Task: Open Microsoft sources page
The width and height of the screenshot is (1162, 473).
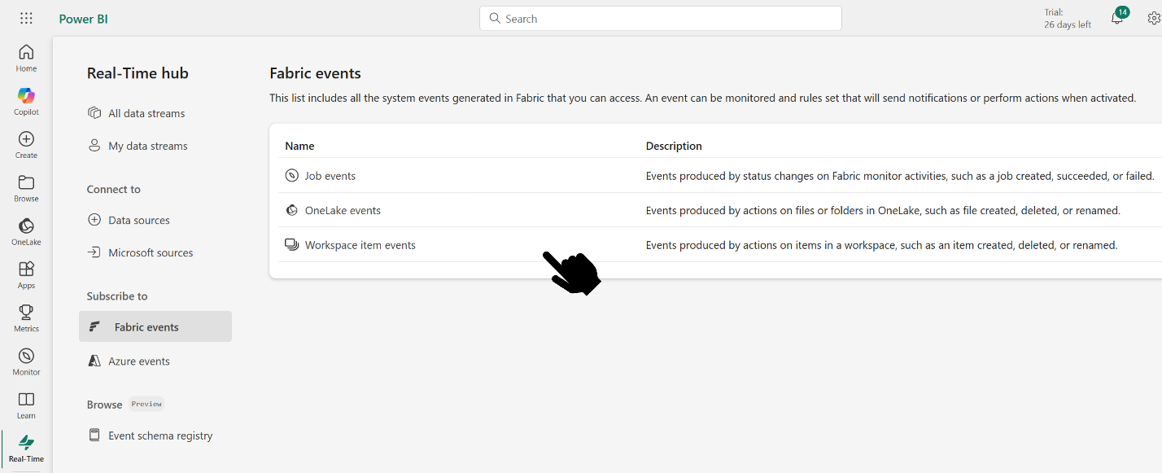Action: click(x=151, y=252)
